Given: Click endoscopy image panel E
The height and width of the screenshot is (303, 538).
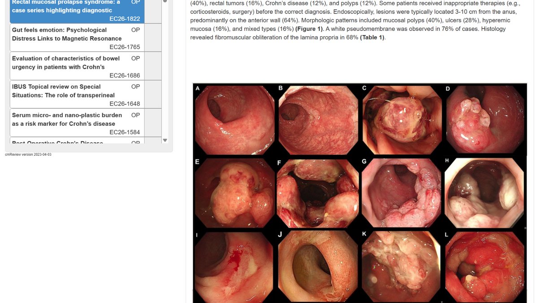Looking at the screenshot, I should (234, 192).
